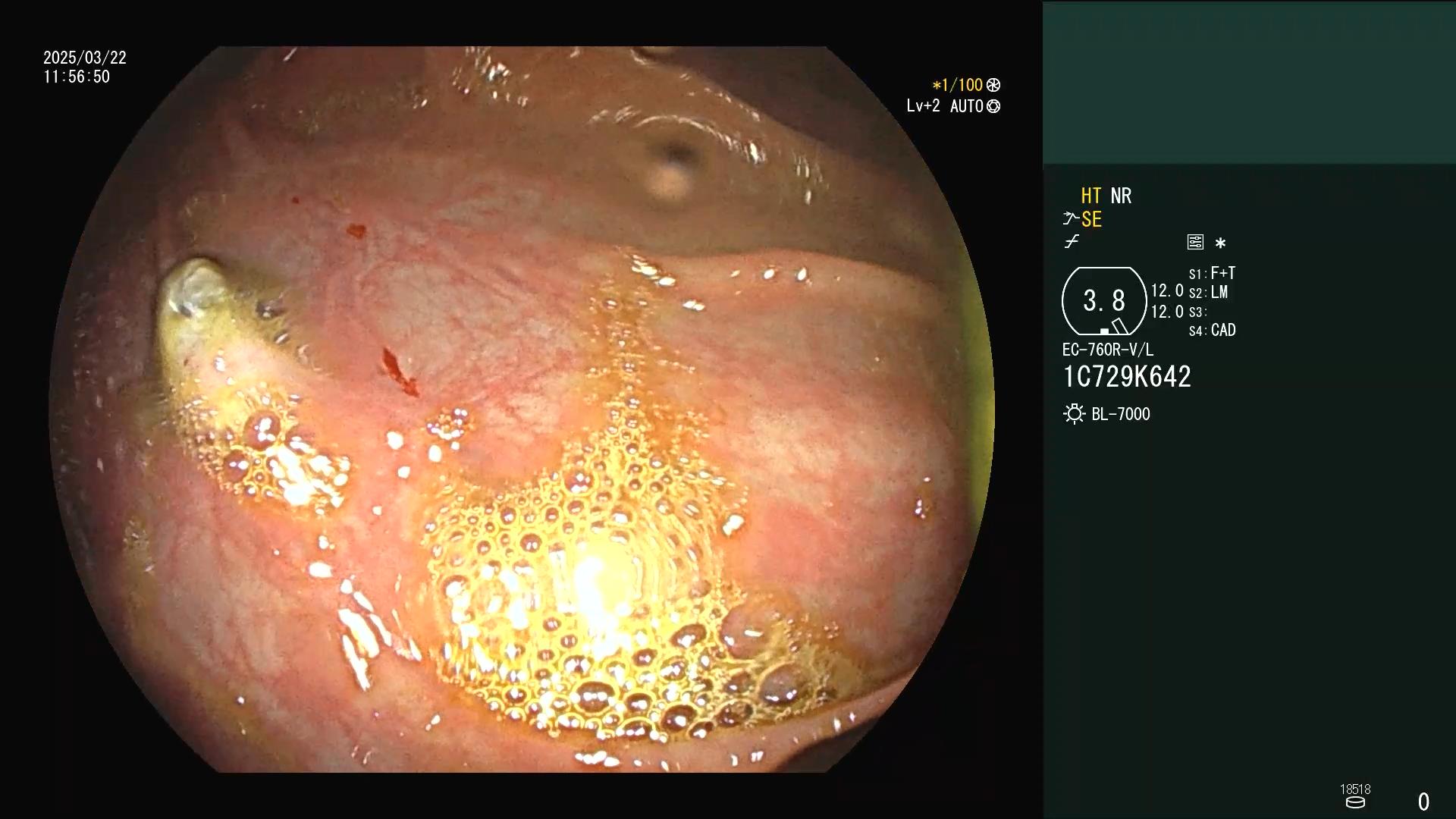Click the scope model EC-760R-V/L
This screenshot has height=819, width=1456.
point(1107,350)
